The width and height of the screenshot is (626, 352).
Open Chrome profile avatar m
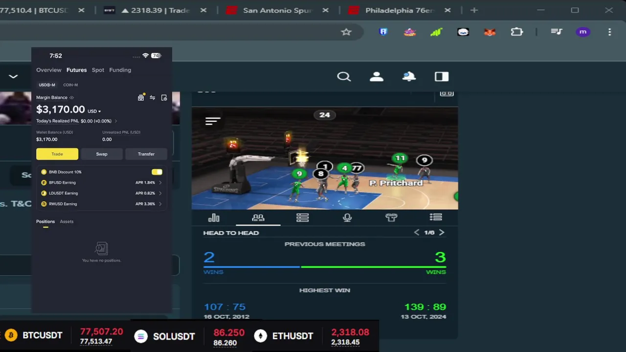point(582,32)
